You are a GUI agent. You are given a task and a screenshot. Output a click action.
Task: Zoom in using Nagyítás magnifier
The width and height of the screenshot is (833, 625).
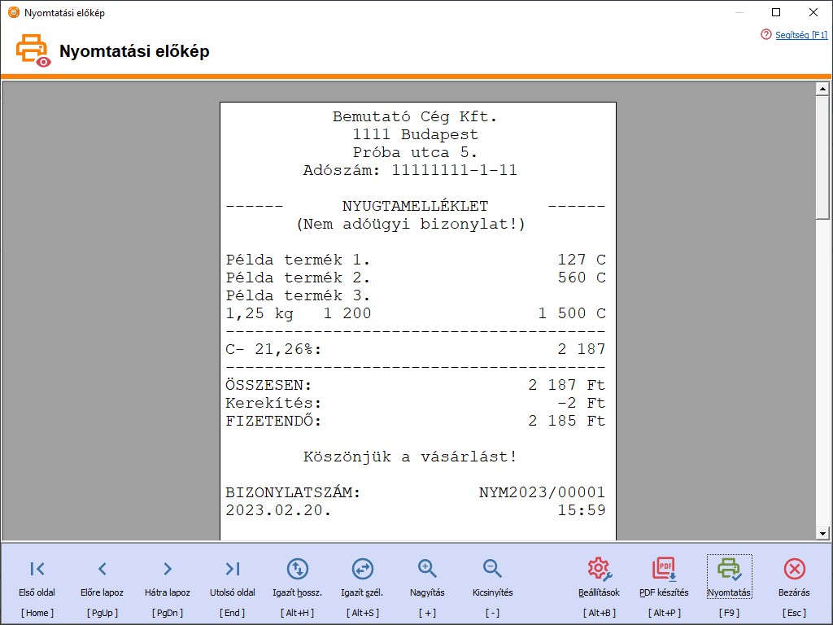(427, 569)
